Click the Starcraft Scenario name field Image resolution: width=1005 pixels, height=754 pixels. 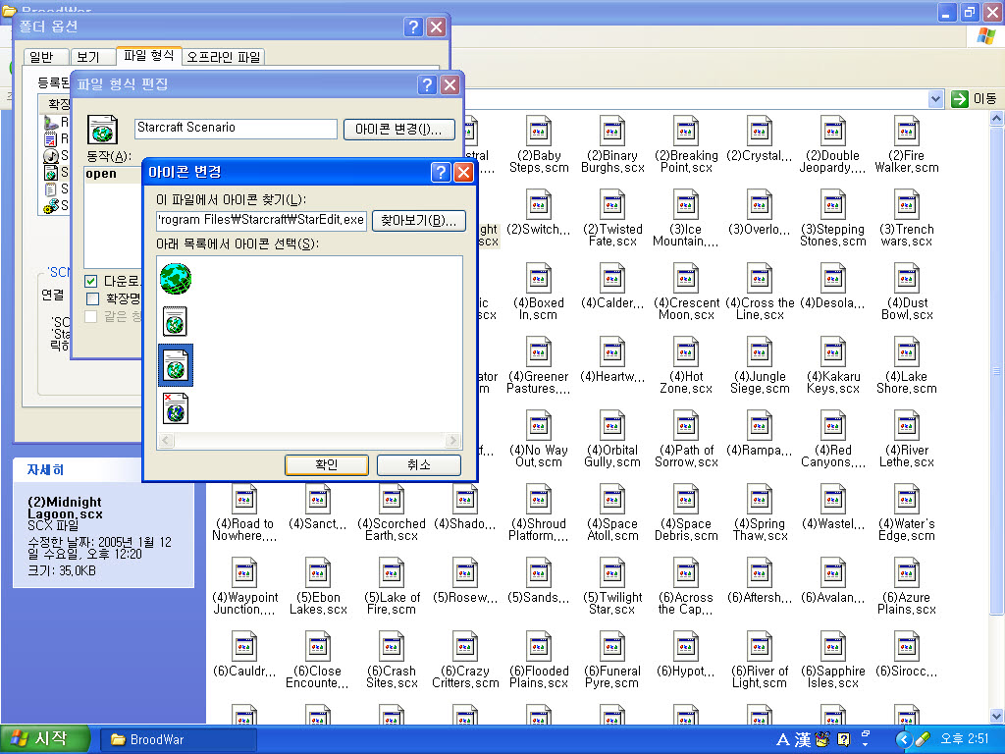coord(236,129)
